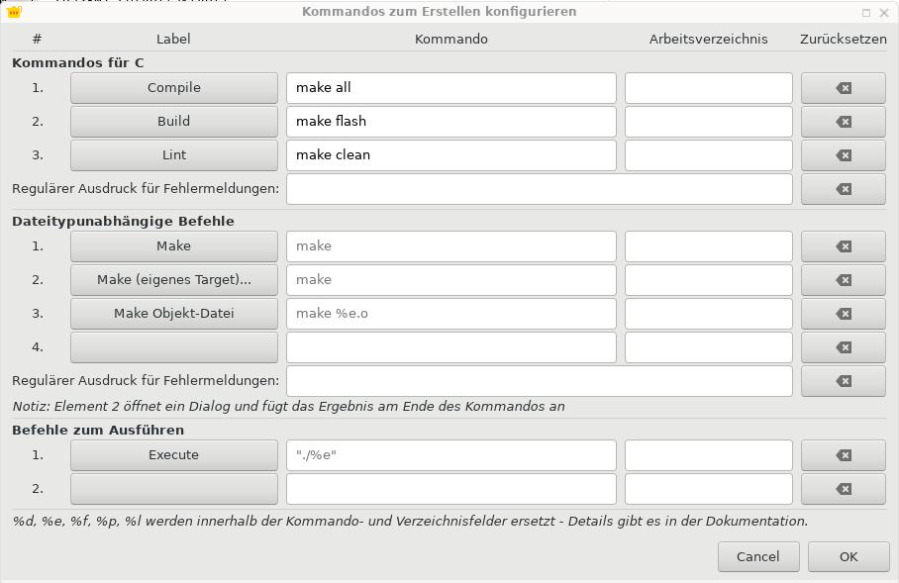Open the Make (eigenes Target)... label button
Screen dimensions: 899x583
point(174,280)
